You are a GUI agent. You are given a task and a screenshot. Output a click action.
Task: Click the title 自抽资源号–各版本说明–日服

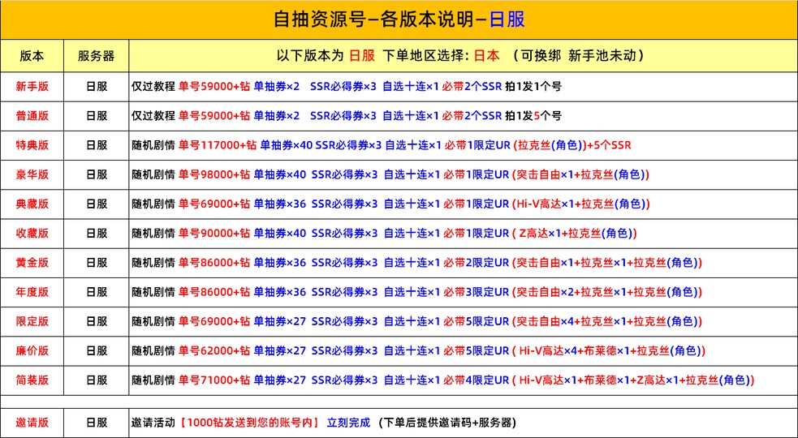point(399,19)
